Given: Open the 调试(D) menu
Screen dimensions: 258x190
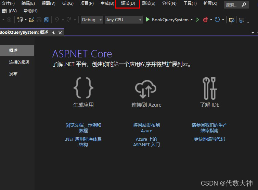Looking at the screenshot, I should coord(128,3).
